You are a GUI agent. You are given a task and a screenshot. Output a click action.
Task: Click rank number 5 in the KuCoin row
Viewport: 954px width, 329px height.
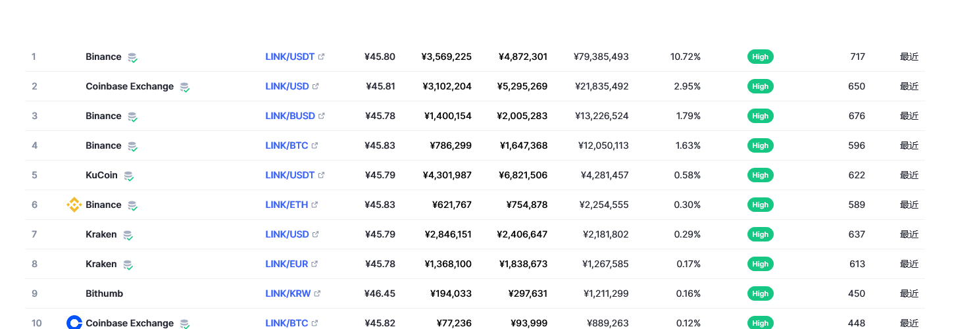34,175
